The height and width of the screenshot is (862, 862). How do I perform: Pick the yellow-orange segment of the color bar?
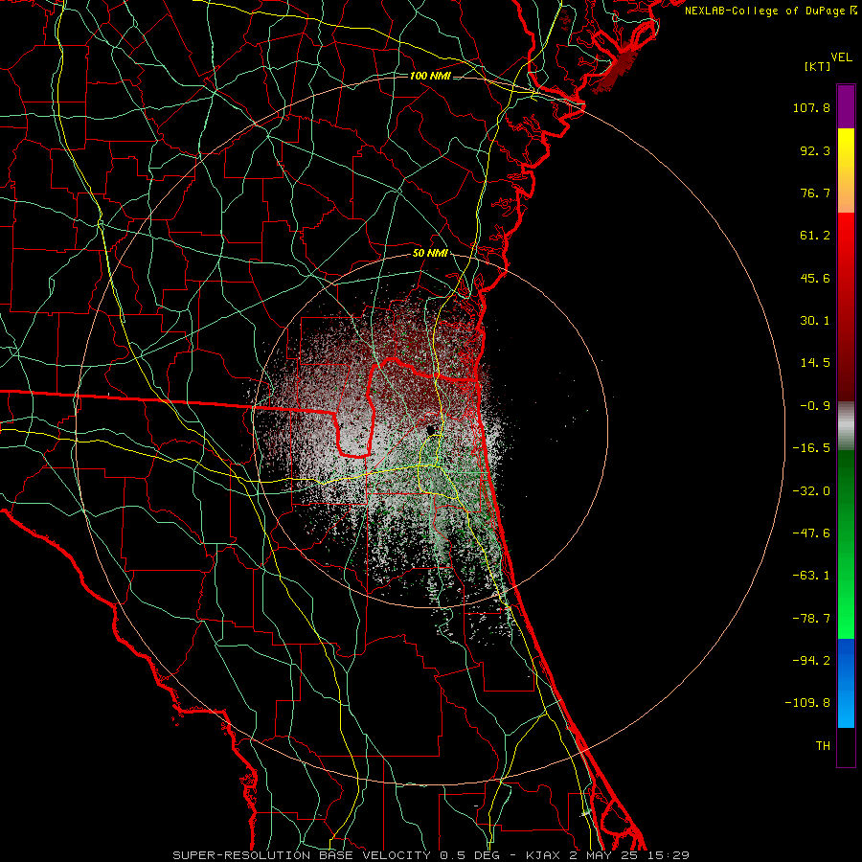pos(846,170)
